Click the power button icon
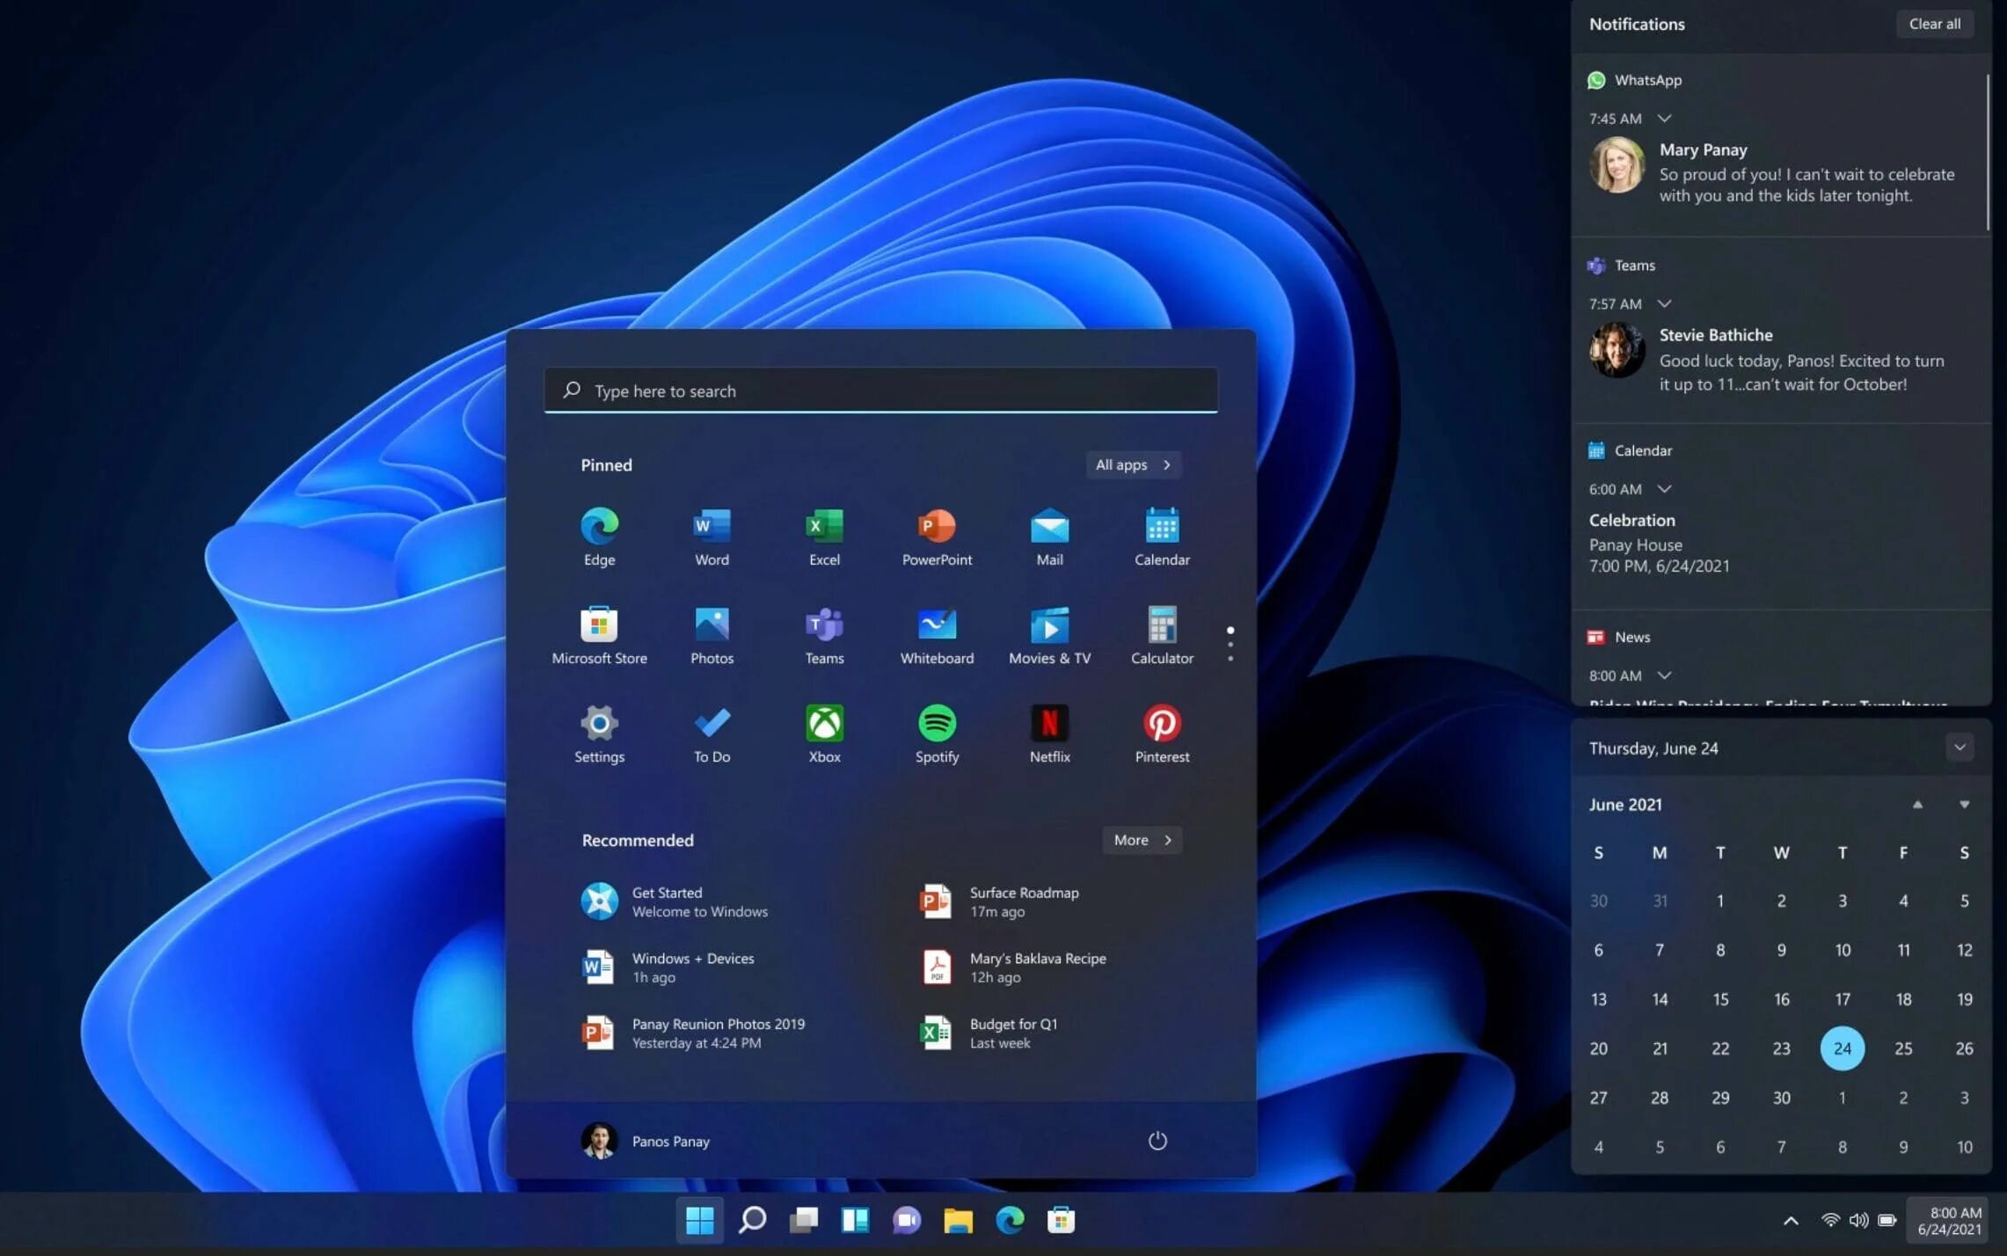The image size is (2007, 1256). tap(1157, 1141)
